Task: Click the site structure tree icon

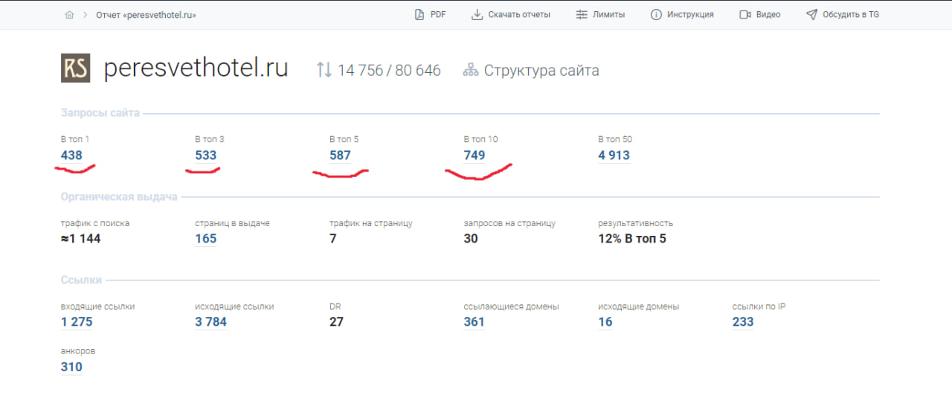Action: pyautogui.click(x=470, y=71)
